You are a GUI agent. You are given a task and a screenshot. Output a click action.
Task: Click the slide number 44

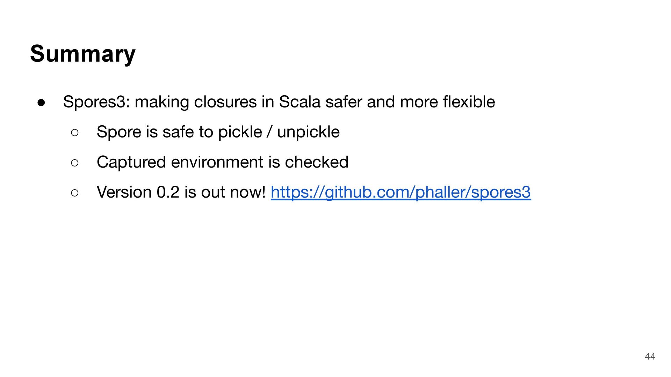pyautogui.click(x=650, y=356)
